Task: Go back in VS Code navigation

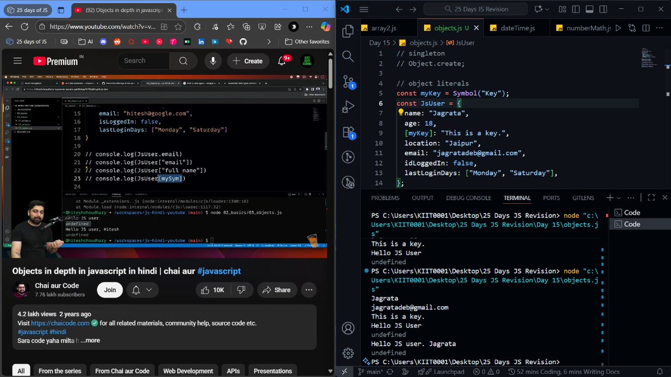Action: tap(399, 9)
